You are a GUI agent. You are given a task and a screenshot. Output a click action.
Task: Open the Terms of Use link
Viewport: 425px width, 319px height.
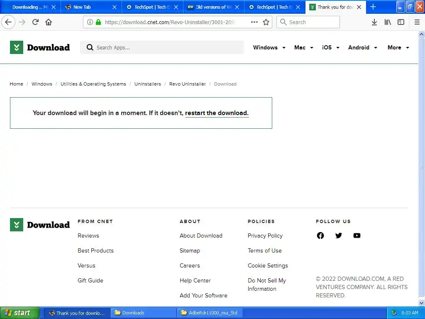point(264,250)
